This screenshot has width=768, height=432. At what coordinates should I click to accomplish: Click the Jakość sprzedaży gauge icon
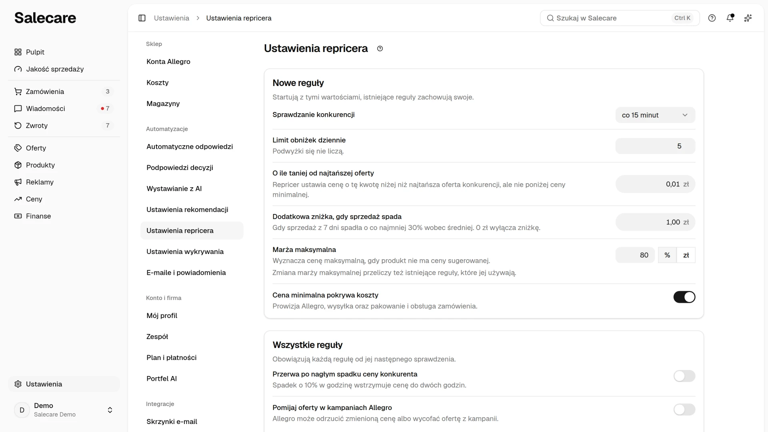[18, 69]
